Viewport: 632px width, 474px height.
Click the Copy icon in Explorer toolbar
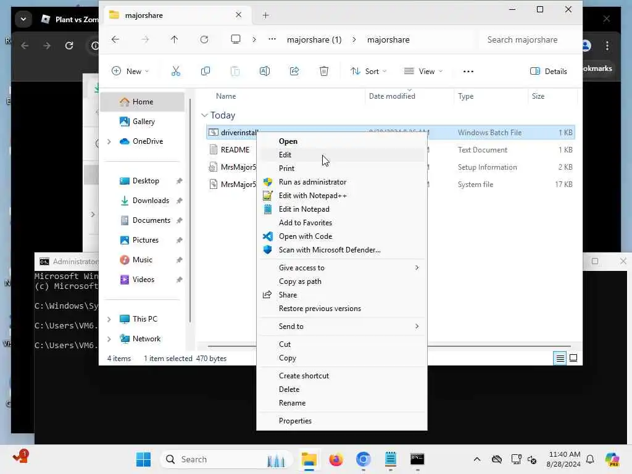205,72
